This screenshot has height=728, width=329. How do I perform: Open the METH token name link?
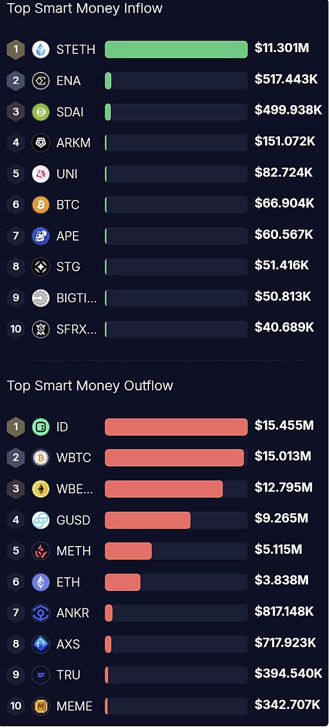pyautogui.click(x=74, y=551)
